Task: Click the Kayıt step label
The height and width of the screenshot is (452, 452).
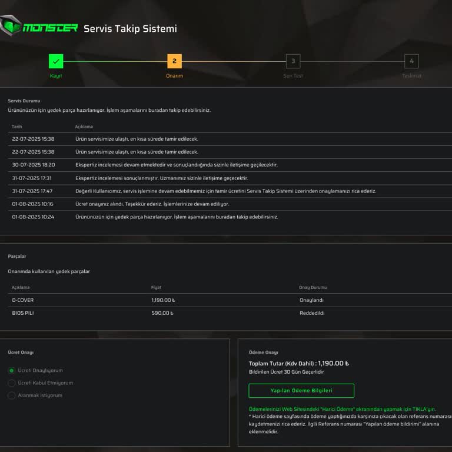Action: point(56,76)
